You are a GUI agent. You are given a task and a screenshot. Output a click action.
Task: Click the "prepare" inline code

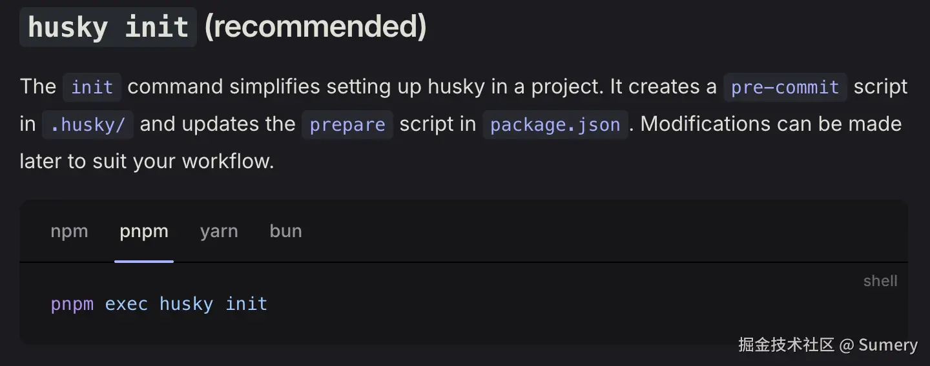pos(347,125)
